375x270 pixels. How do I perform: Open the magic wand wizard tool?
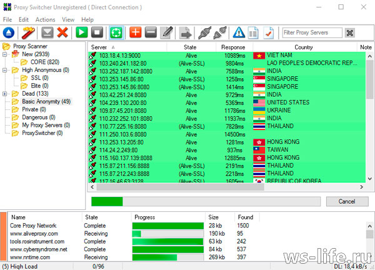(28, 32)
